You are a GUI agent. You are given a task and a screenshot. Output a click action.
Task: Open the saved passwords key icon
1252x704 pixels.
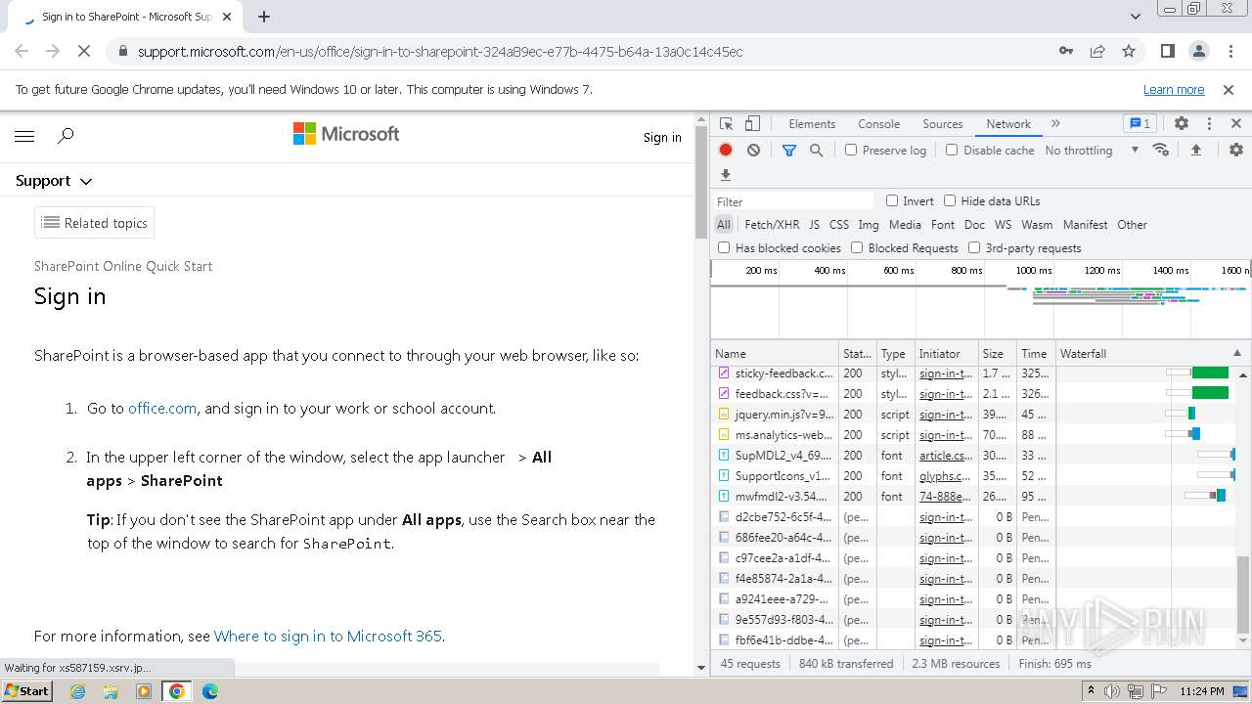coord(1066,52)
